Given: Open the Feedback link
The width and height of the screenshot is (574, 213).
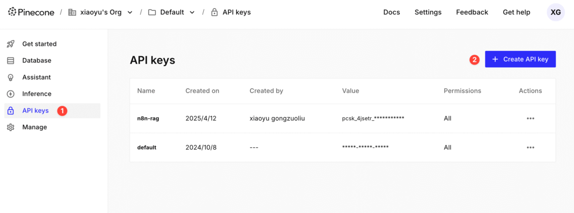Looking at the screenshot, I should 472,12.
